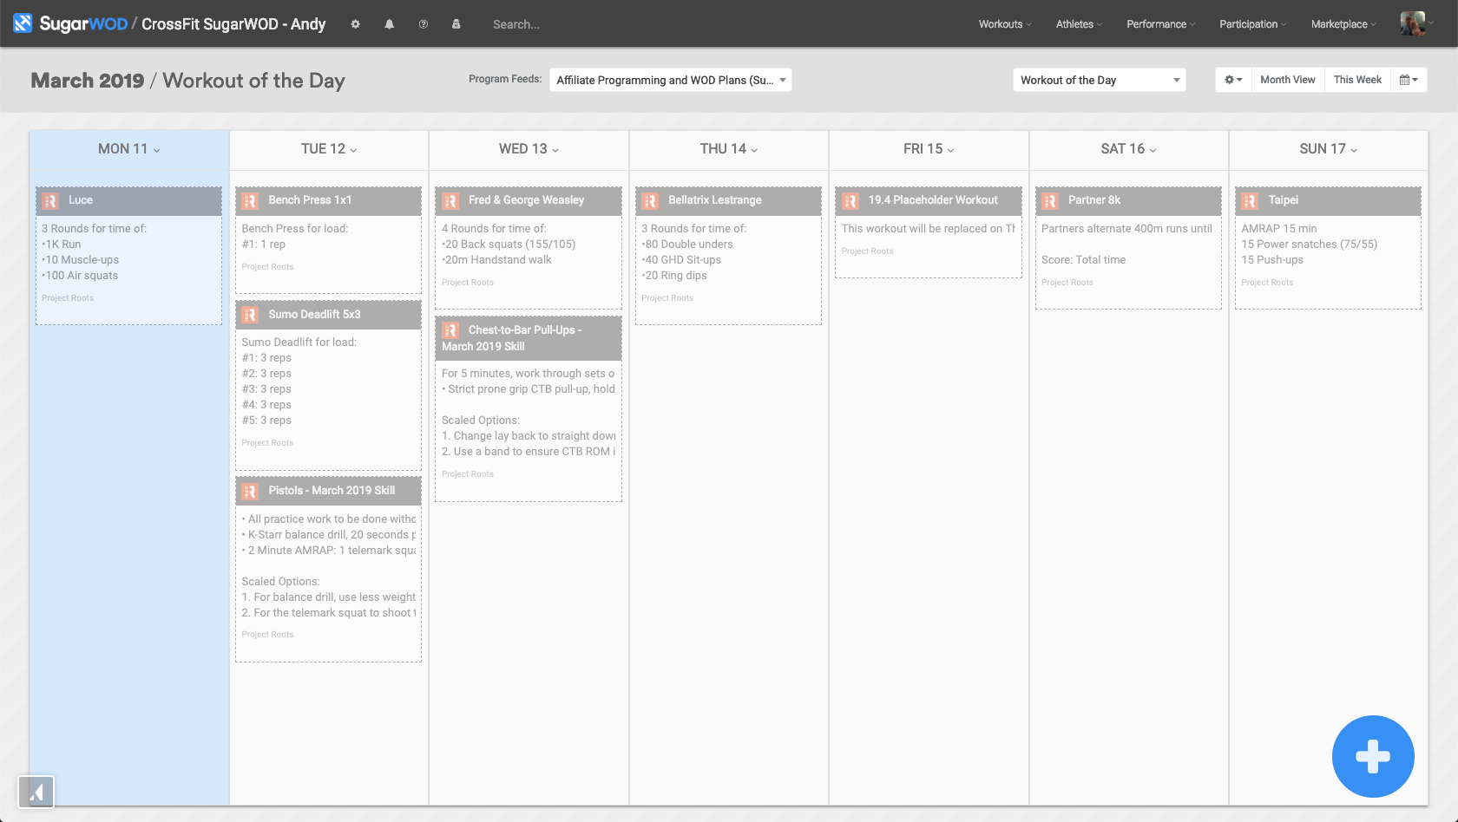Click the Project Roots icon on Luce workout
The image size is (1458, 822).
50,200
